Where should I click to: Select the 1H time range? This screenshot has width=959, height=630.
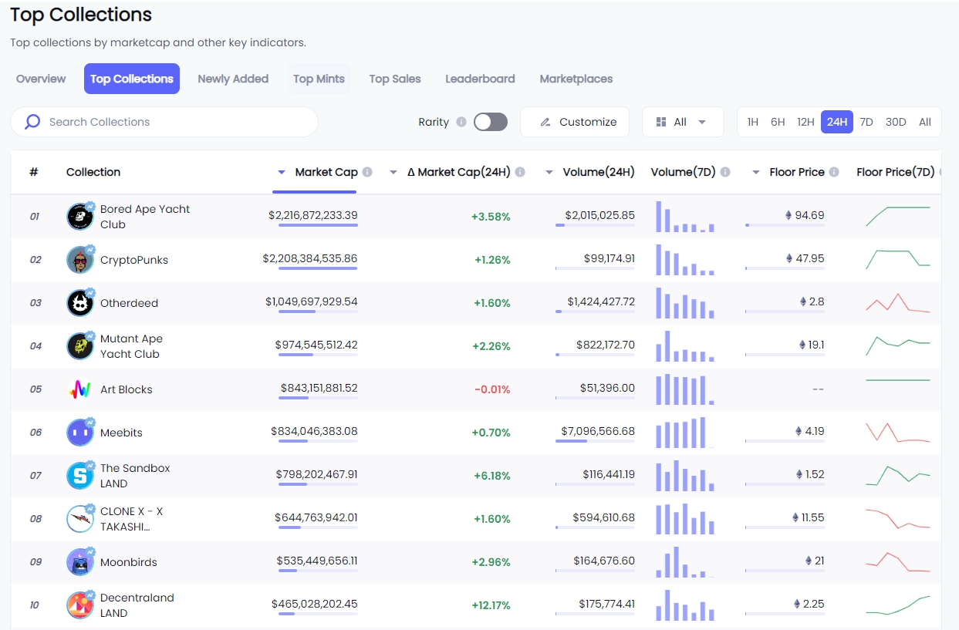tap(753, 122)
